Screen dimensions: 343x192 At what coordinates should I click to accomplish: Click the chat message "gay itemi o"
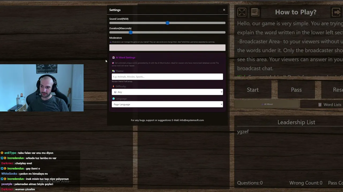tap(33, 169)
